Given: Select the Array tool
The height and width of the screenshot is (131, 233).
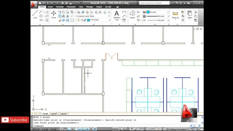Looking at the screenshot, I should click(x=68, y=20).
